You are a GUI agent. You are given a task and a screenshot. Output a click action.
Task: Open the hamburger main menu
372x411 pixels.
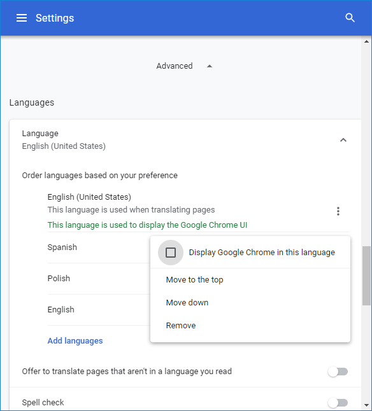(x=22, y=18)
